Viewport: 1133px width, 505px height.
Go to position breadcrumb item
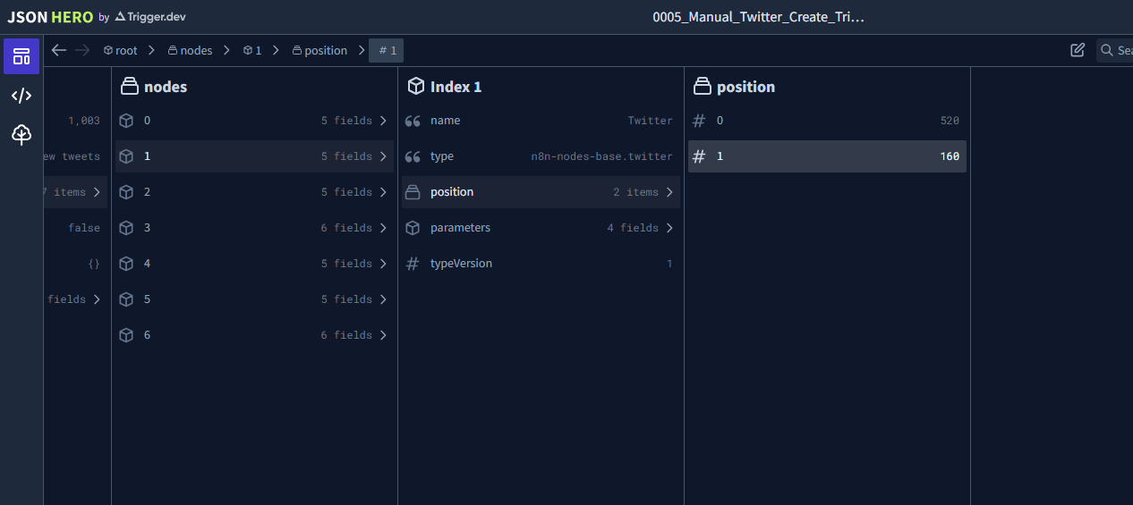click(319, 51)
